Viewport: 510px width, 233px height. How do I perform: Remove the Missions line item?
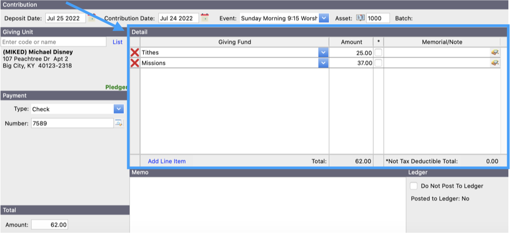click(135, 63)
